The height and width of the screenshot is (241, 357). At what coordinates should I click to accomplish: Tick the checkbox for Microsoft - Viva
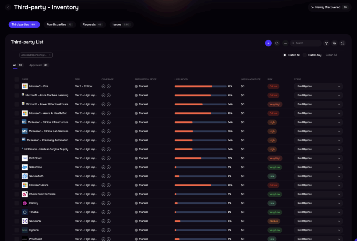pos(17,86)
